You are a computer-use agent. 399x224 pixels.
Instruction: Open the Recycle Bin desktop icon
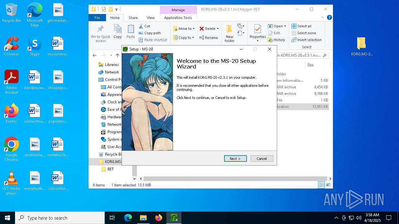click(12, 13)
